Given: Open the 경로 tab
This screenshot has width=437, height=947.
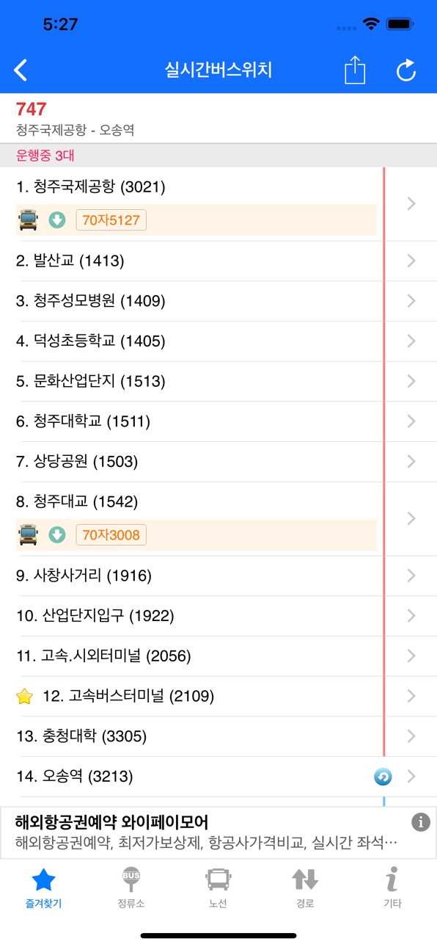Looking at the screenshot, I should 305,888.
